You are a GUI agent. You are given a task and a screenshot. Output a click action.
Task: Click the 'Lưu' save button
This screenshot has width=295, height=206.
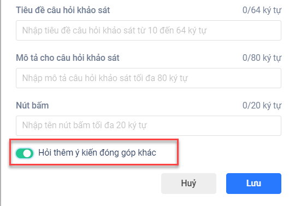tap(253, 184)
